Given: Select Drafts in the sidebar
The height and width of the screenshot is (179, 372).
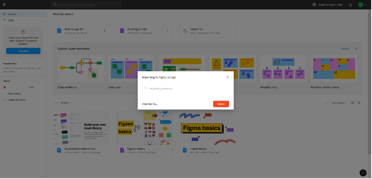Looking at the screenshot, I should tap(23, 20).
